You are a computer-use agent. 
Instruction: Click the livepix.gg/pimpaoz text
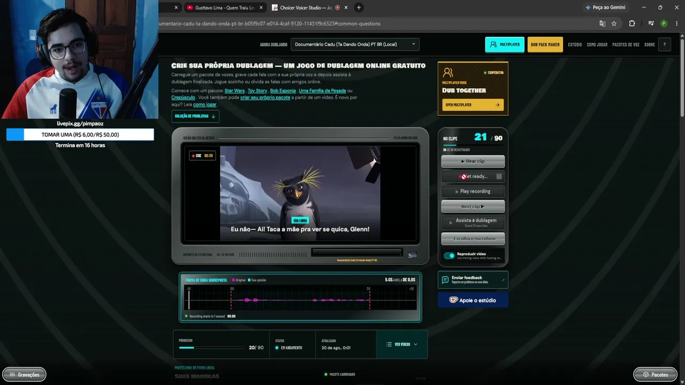[x=80, y=124]
